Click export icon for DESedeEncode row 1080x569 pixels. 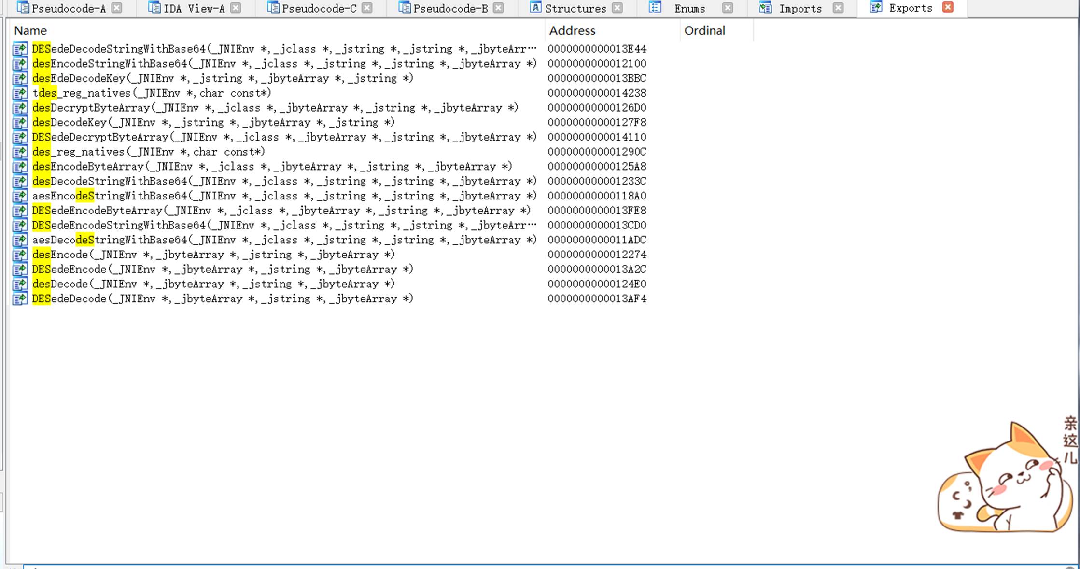20,269
